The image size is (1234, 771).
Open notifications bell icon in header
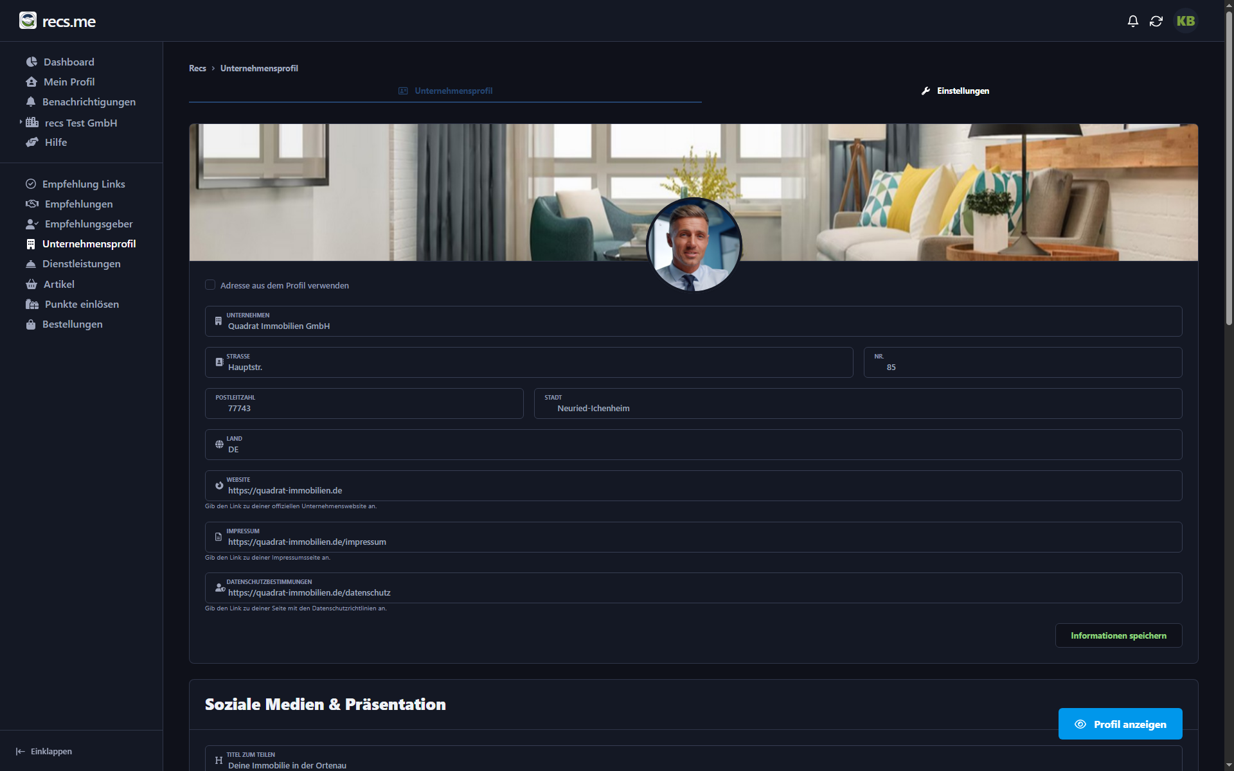[x=1132, y=21]
